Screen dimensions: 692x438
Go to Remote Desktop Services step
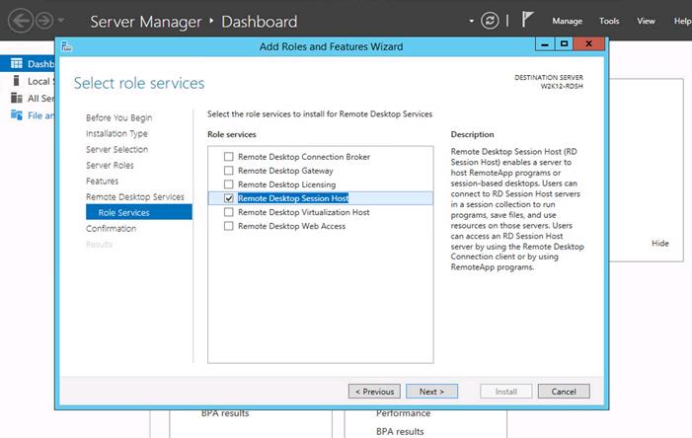[135, 196]
